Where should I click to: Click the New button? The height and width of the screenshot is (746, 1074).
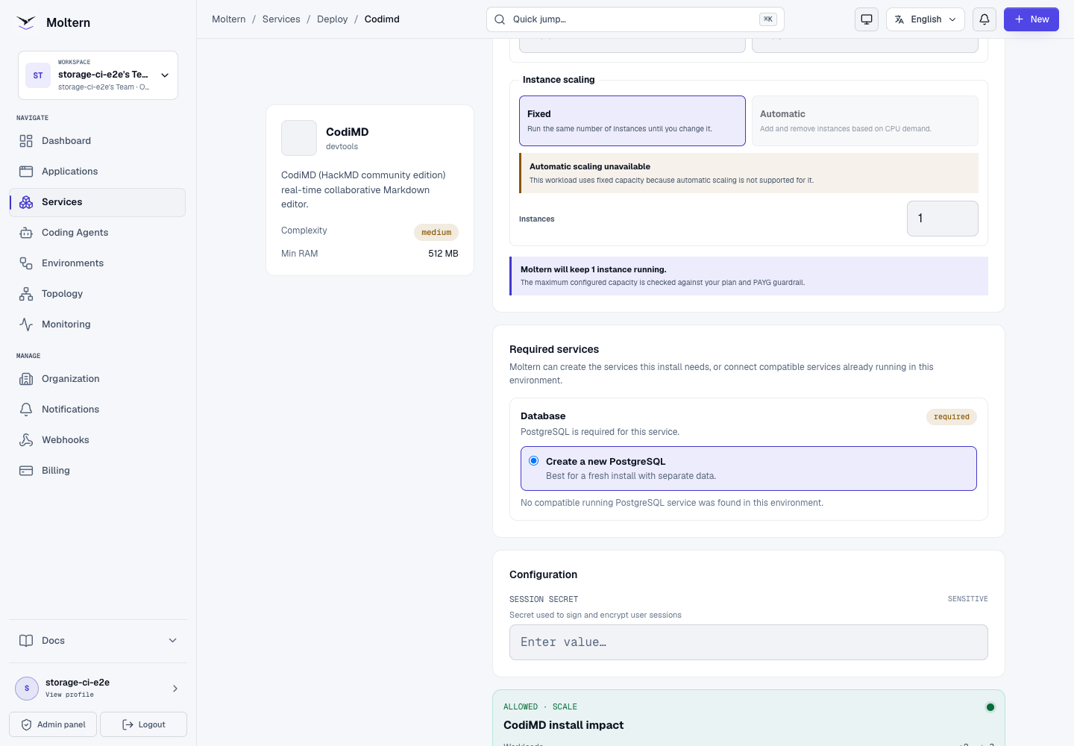tap(1031, 19)
